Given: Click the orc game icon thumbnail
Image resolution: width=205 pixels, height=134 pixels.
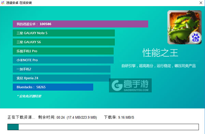Looking at the screenshot, I should click(184, 27).
